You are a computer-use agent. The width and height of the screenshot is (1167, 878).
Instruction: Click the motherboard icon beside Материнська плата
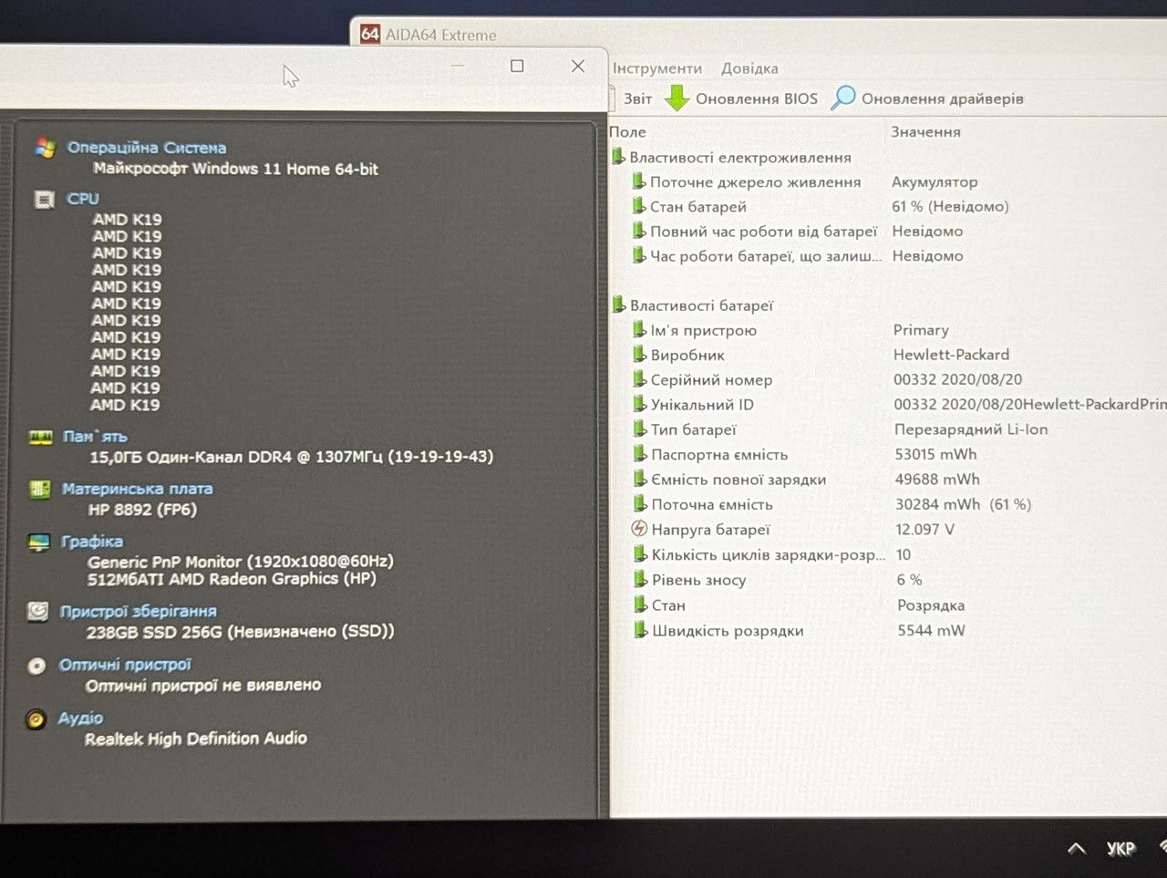point(40,490)
